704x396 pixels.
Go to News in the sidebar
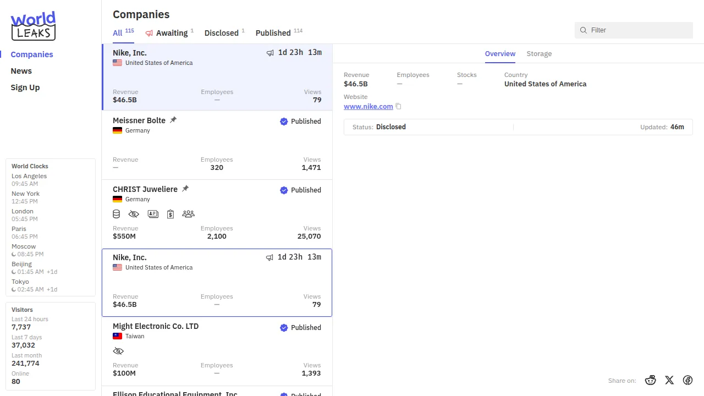click(x=21, y=71)
